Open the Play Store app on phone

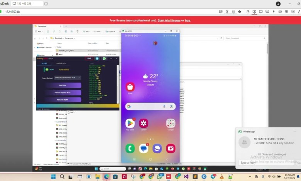pos(130,123)
